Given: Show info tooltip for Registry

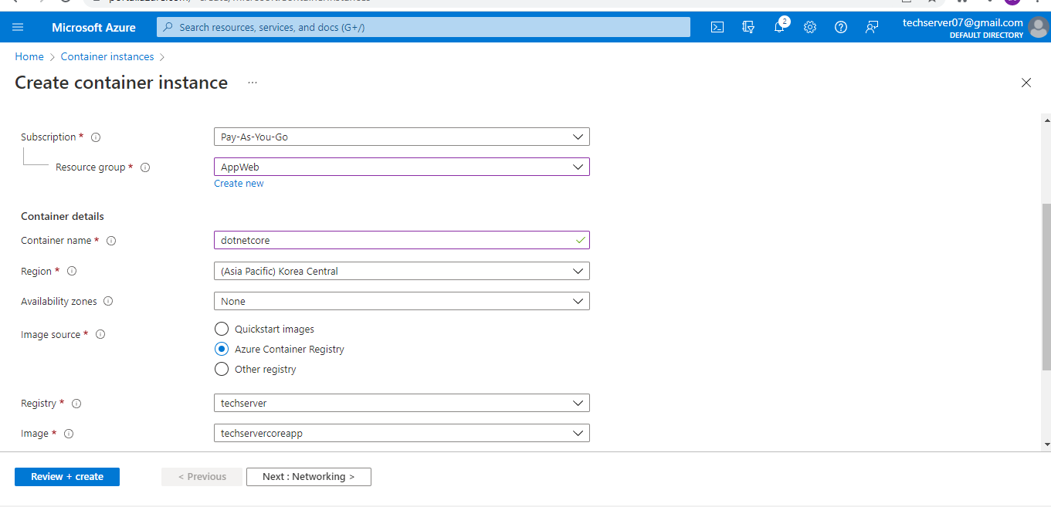Looking at the screenshot, I should click(x=76, y=404).
